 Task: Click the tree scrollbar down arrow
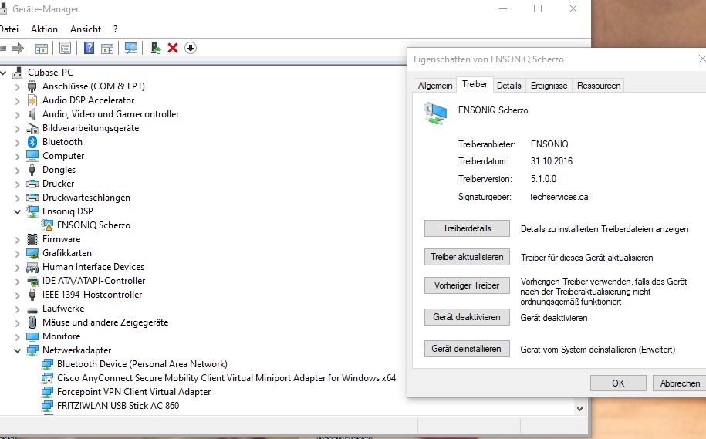580,409
